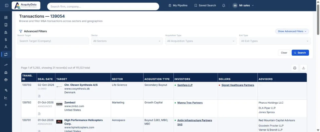Viewport: 320px width, 132px height.
Task: Click Pharus Holdings LLC advisor
Action: (x=271, y=103)
